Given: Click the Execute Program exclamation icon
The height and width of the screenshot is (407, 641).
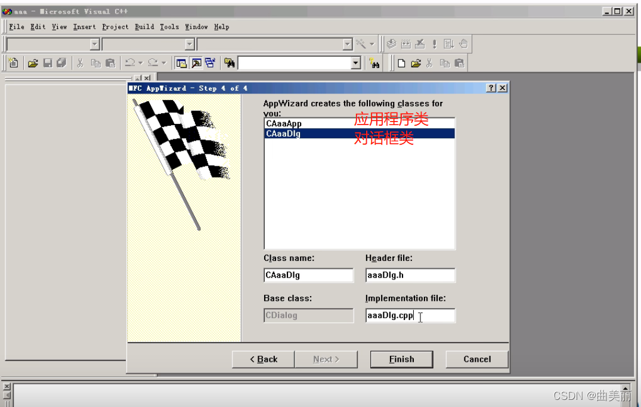Looking at the screenshot, I should pos(435,44).
